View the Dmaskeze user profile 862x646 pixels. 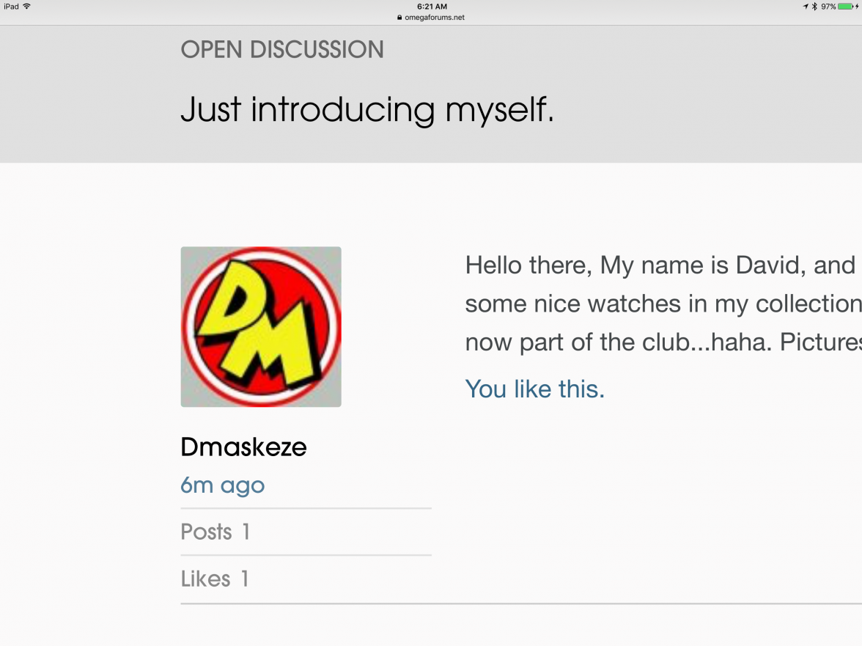(243, 447)
